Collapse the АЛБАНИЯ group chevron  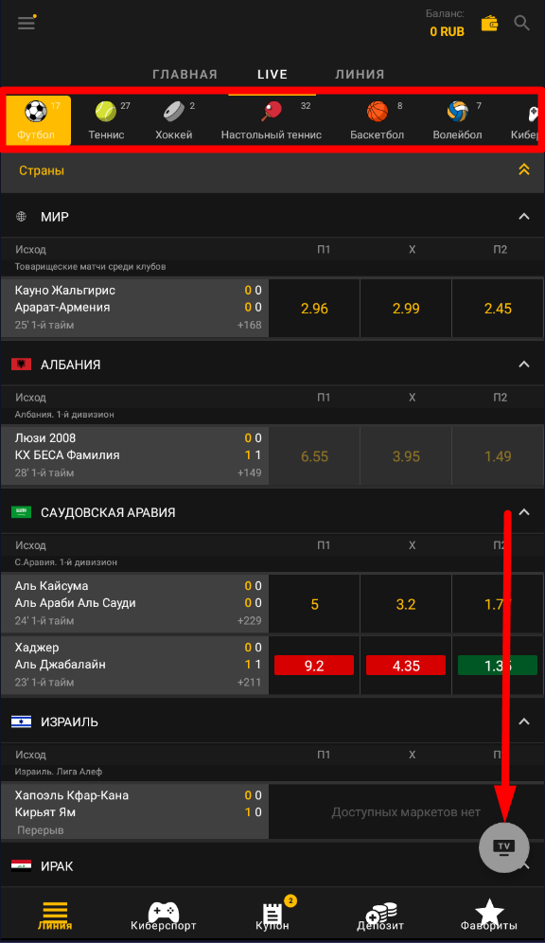point(524,365)
